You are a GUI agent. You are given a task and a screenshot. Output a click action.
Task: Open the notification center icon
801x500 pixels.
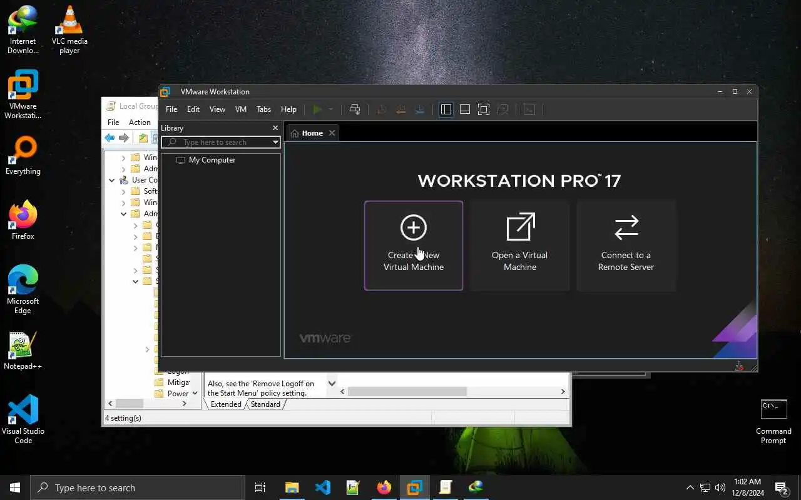pyautogui.click(x=781, y=487)
